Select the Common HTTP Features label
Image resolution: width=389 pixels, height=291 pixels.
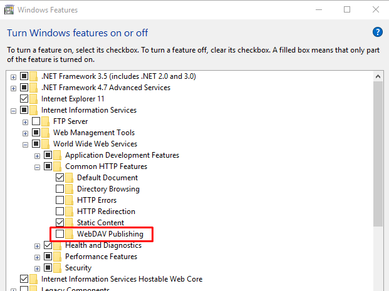click(x=106, y=166)
